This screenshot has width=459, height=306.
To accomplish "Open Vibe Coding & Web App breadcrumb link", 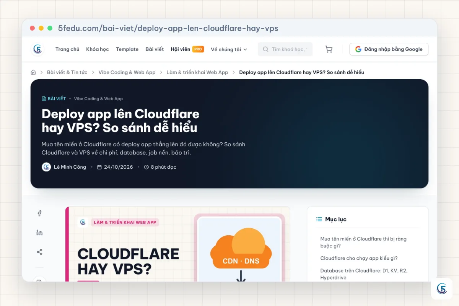I will click(127, 72).
